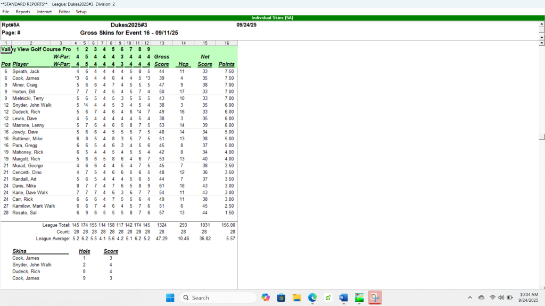Image resolution: width=545 pixels, height=306 pixels.
Task: Select column 2 header above Player
Action: point(31,43)
